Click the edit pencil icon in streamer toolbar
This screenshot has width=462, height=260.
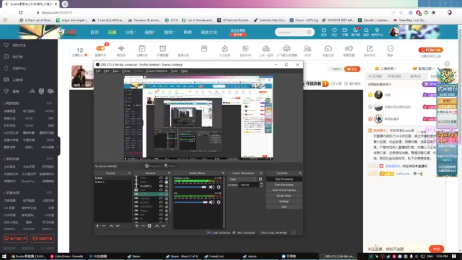(x=370, y=49)
